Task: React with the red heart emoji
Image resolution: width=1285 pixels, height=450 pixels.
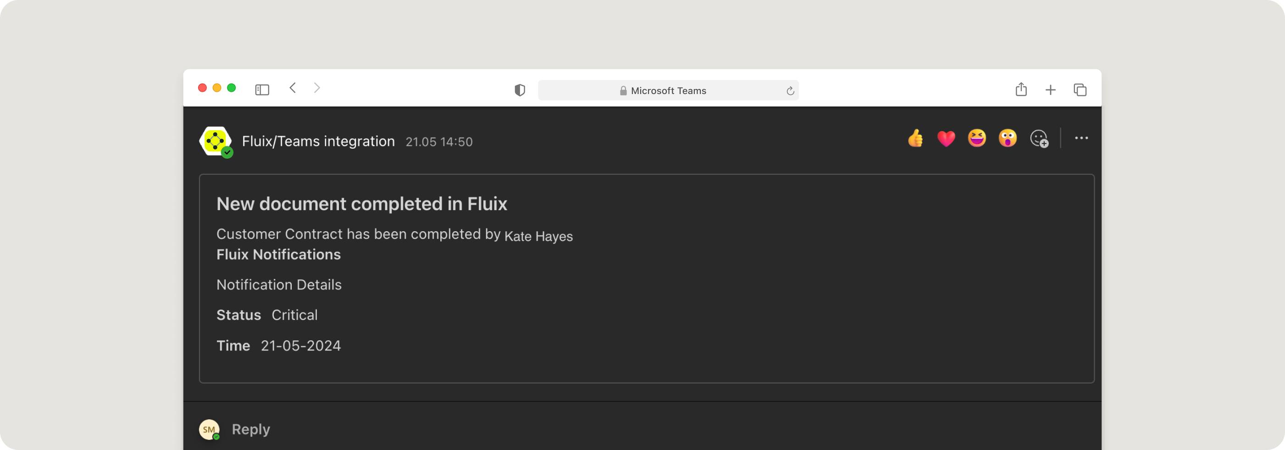Action: 946,138
